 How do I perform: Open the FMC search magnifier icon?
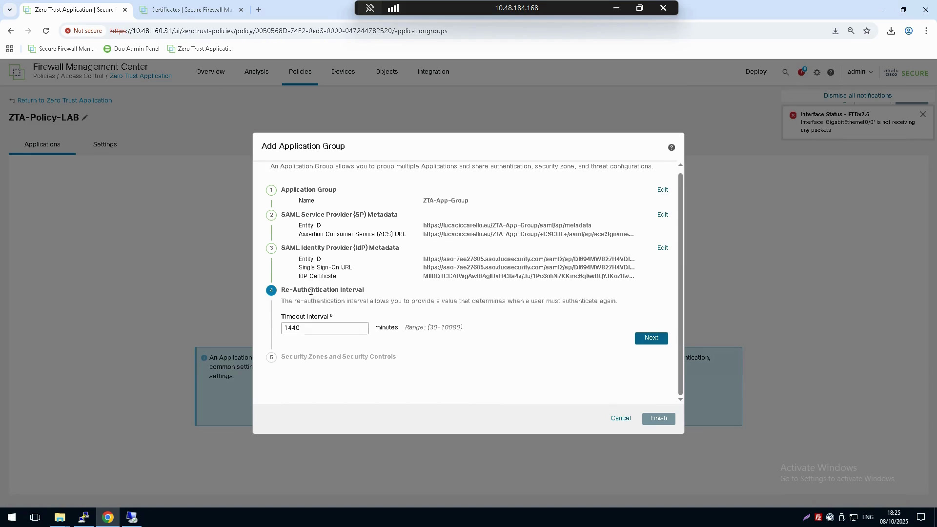[x=785, y=72]
